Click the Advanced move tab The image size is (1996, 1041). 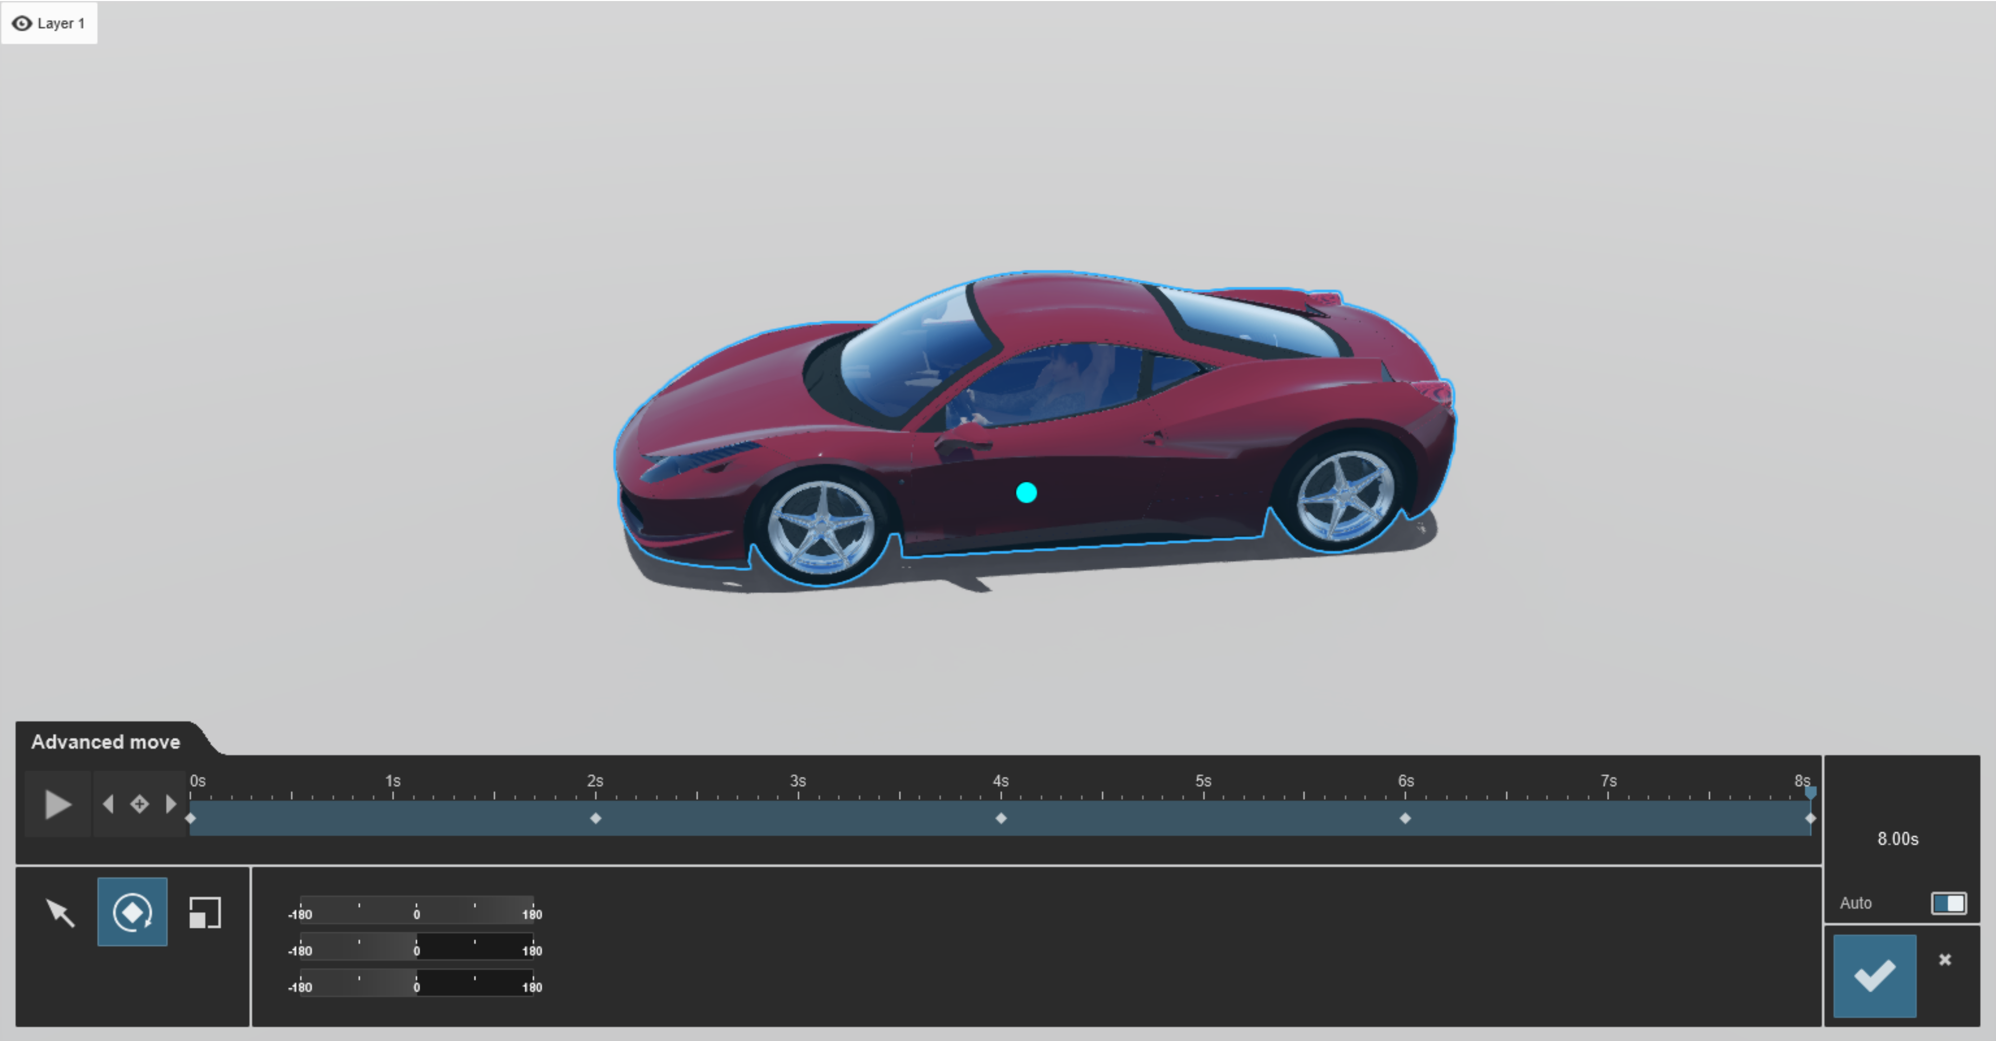click(106, 742)
